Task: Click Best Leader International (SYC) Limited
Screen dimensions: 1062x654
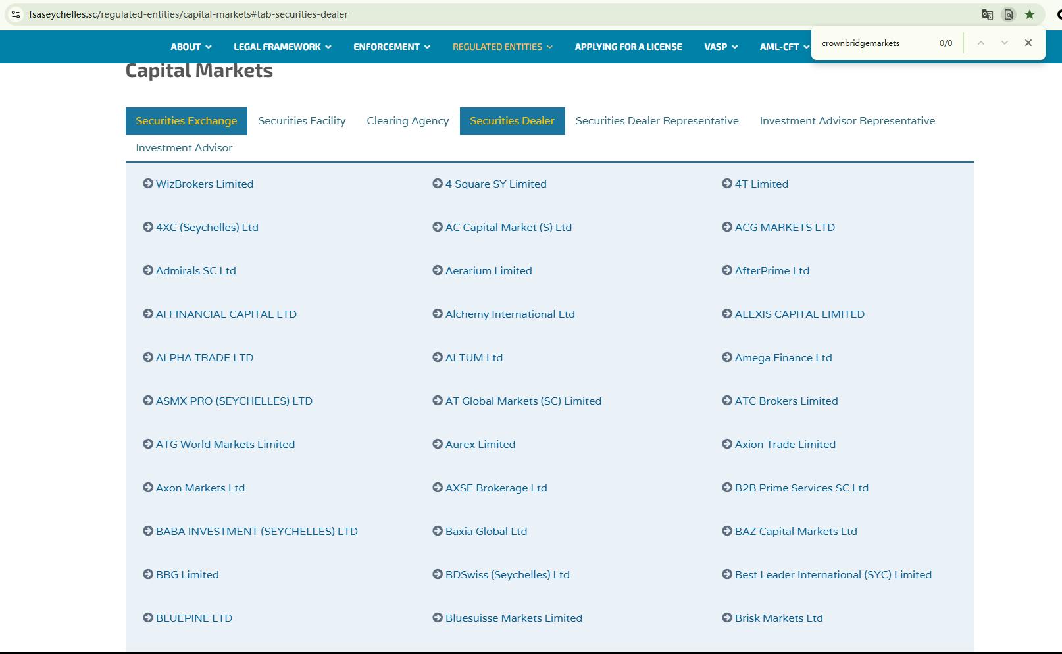Action: click(x=832, y=574)
